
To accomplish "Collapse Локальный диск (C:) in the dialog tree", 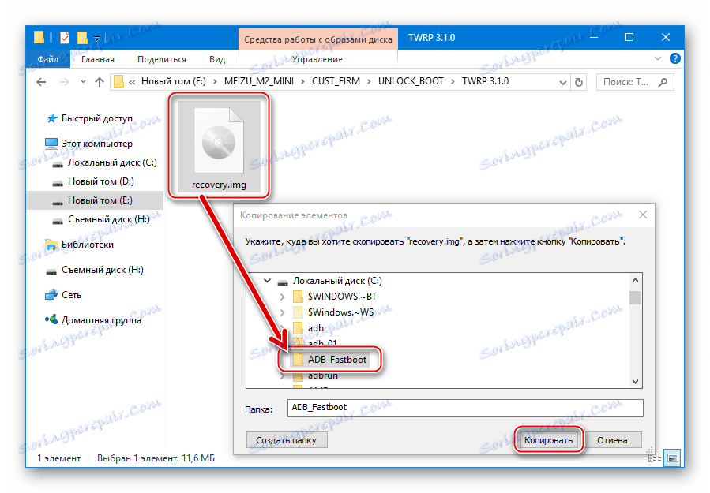I will [x=267, y=281].
